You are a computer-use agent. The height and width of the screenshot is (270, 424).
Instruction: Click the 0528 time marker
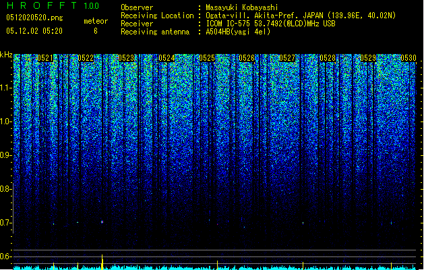pyautogui.click(x=328, y=58)
